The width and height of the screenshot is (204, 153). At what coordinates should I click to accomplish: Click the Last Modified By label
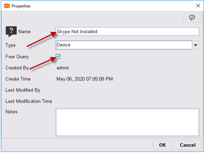(23, 90)
